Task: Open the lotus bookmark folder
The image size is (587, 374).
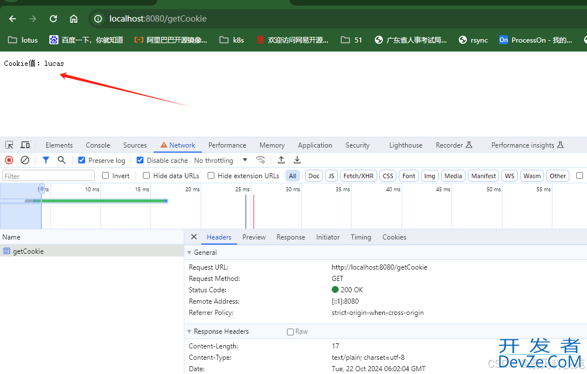Action: coord(23,40)
